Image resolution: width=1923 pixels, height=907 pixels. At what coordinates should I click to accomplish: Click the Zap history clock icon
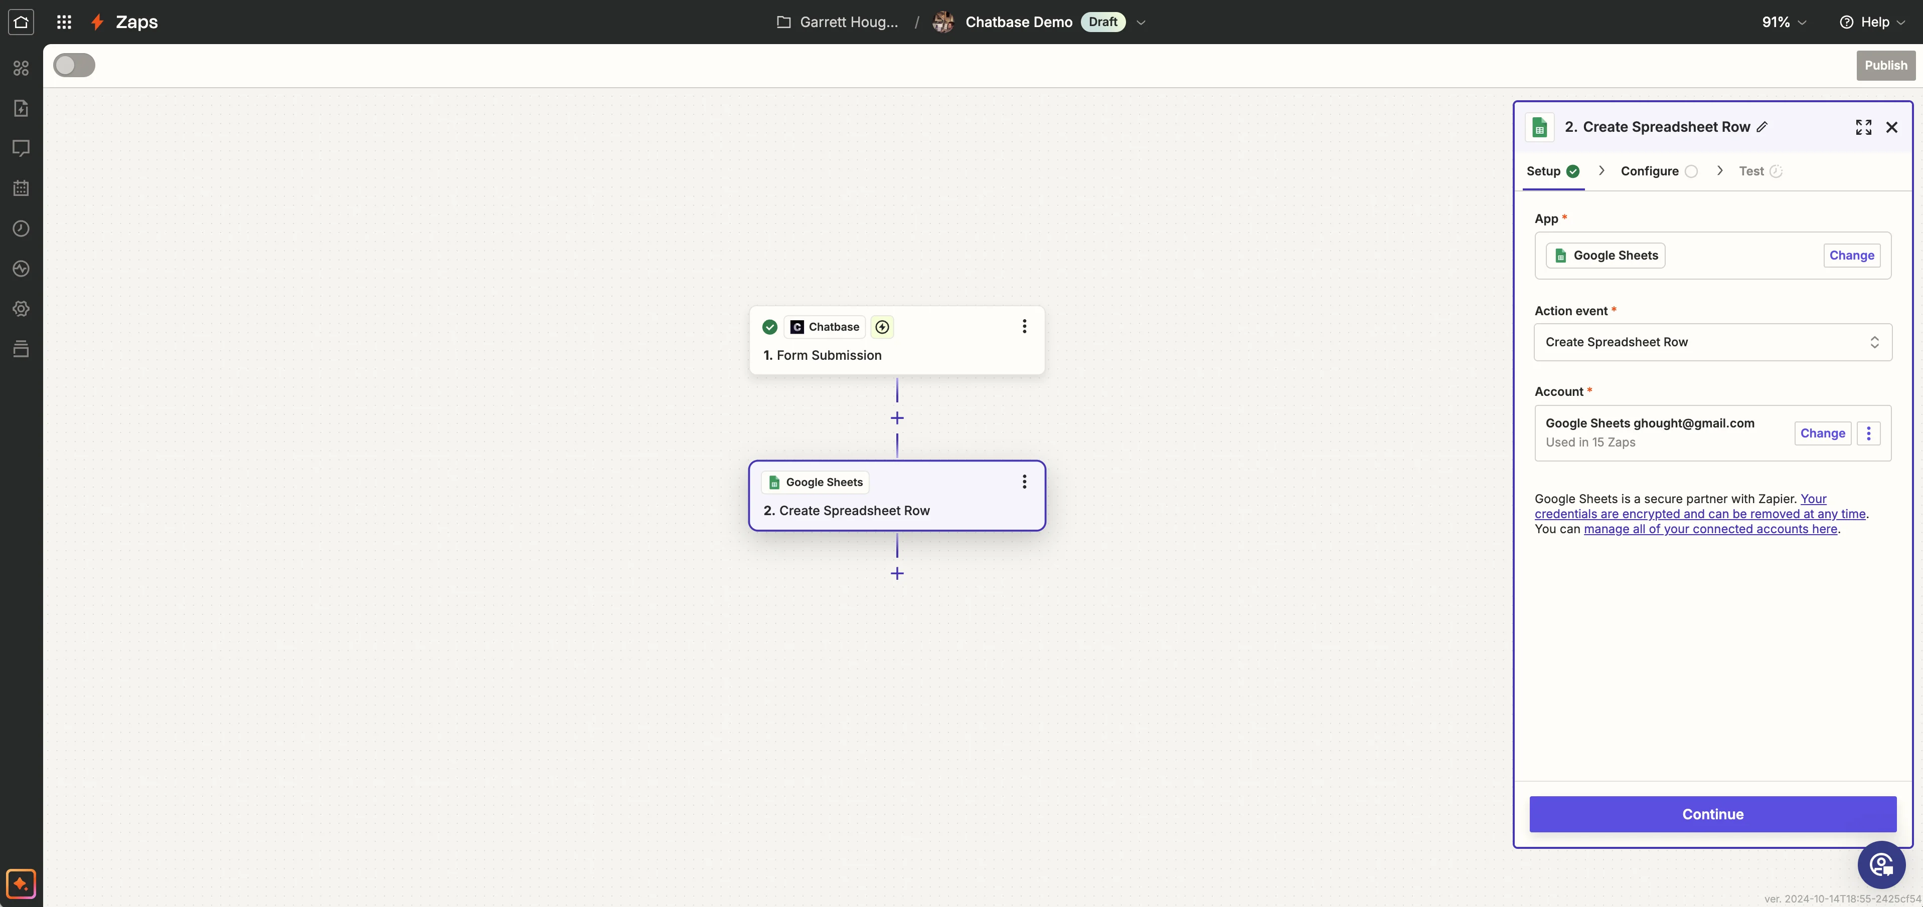coord(21,228)
